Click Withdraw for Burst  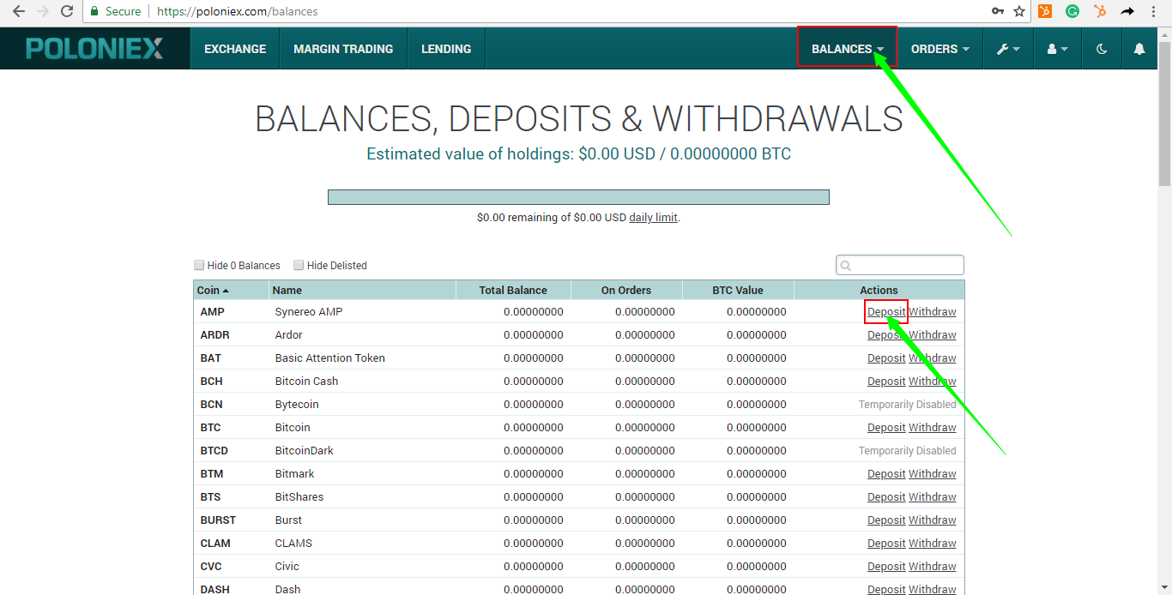tap(933, 520)
